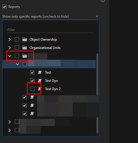Image resolution: width=138 pixels, height=143 pixels.
Task: Select the Test Dyn 2 report label
Action: point(53,89)
